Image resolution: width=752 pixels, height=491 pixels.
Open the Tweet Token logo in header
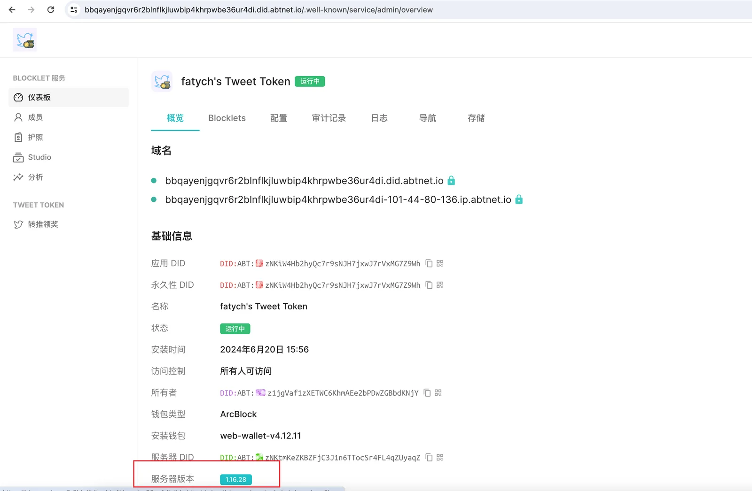(25, 40)
